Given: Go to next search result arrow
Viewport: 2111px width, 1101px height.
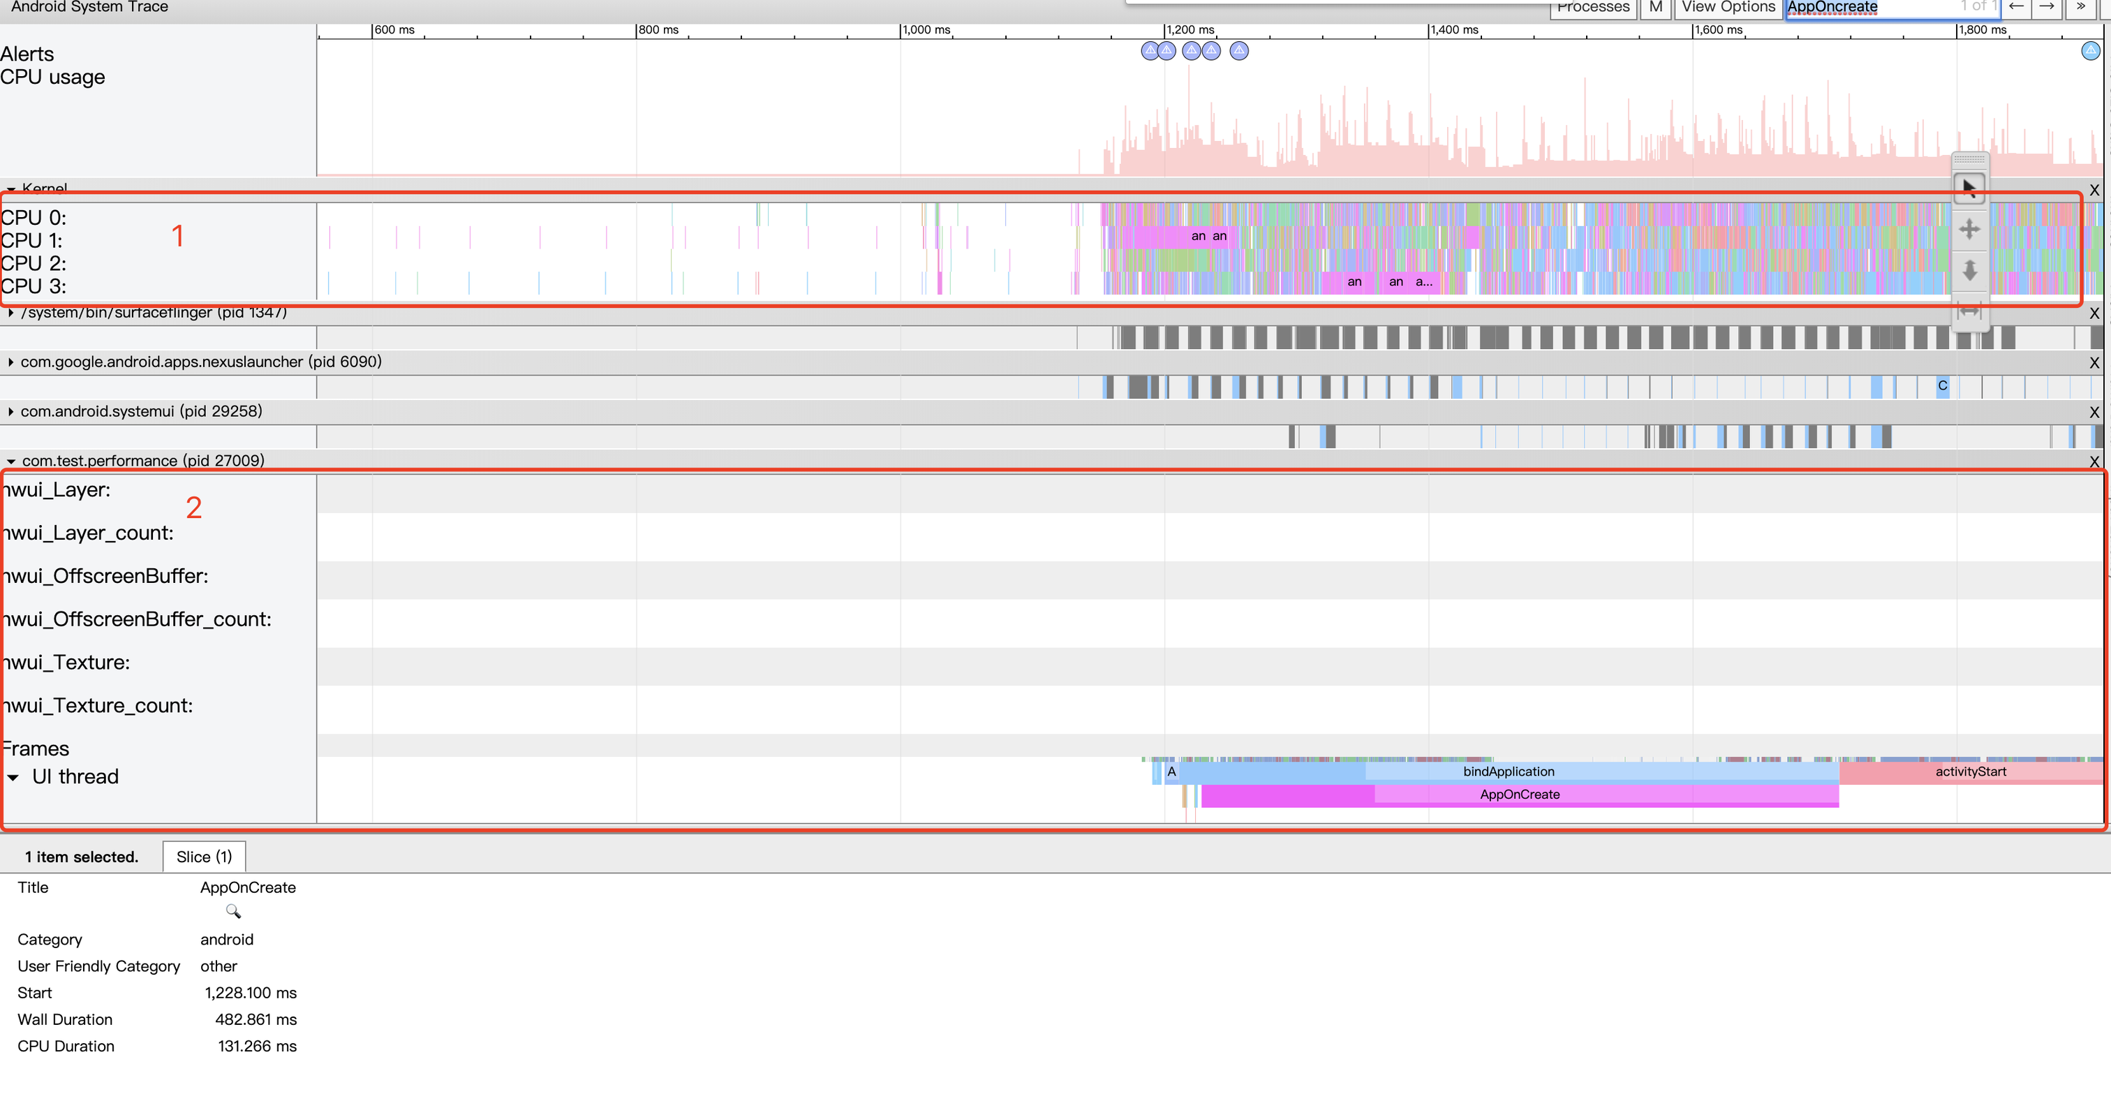Looking at the screenshot, I should pyautogui.click(x=2046, y=8).
